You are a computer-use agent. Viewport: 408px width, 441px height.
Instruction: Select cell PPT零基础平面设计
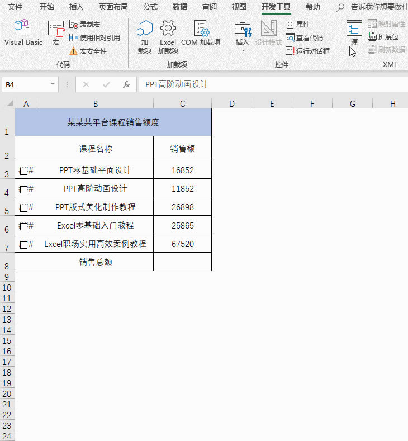(x=96, y=170)
